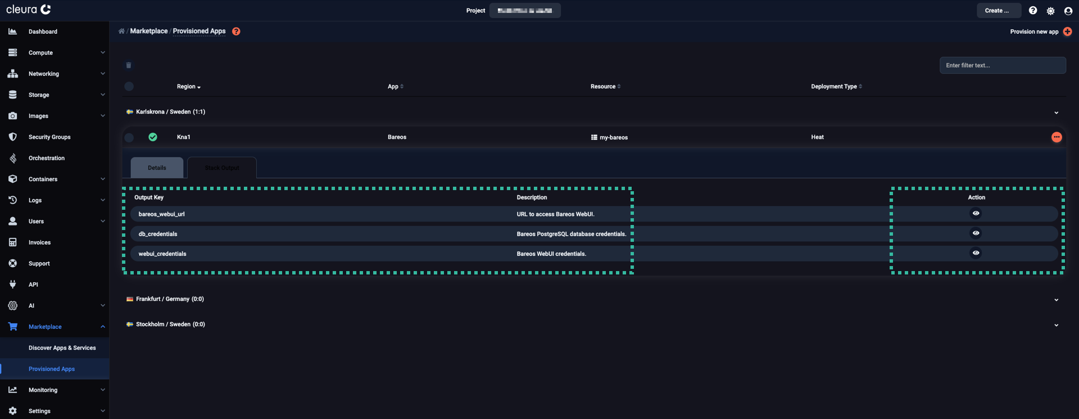Open the settings gear in top bar
Image resolution: width=1079 pixels, height=419 pixels.
[1050, 11]
